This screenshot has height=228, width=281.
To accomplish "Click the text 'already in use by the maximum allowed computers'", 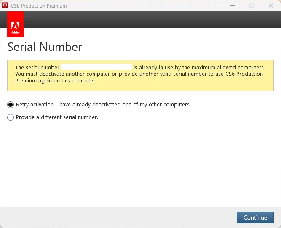I will click(202, 67).
